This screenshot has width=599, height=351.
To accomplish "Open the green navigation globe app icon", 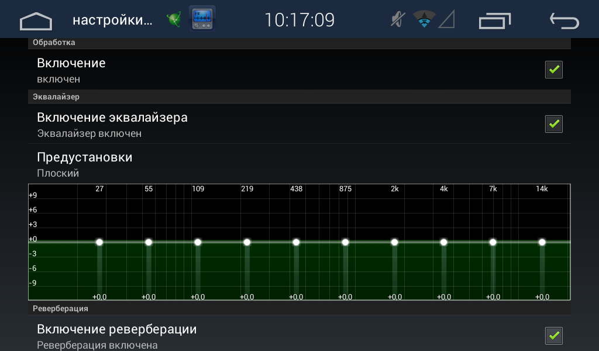I will (174, 19).
